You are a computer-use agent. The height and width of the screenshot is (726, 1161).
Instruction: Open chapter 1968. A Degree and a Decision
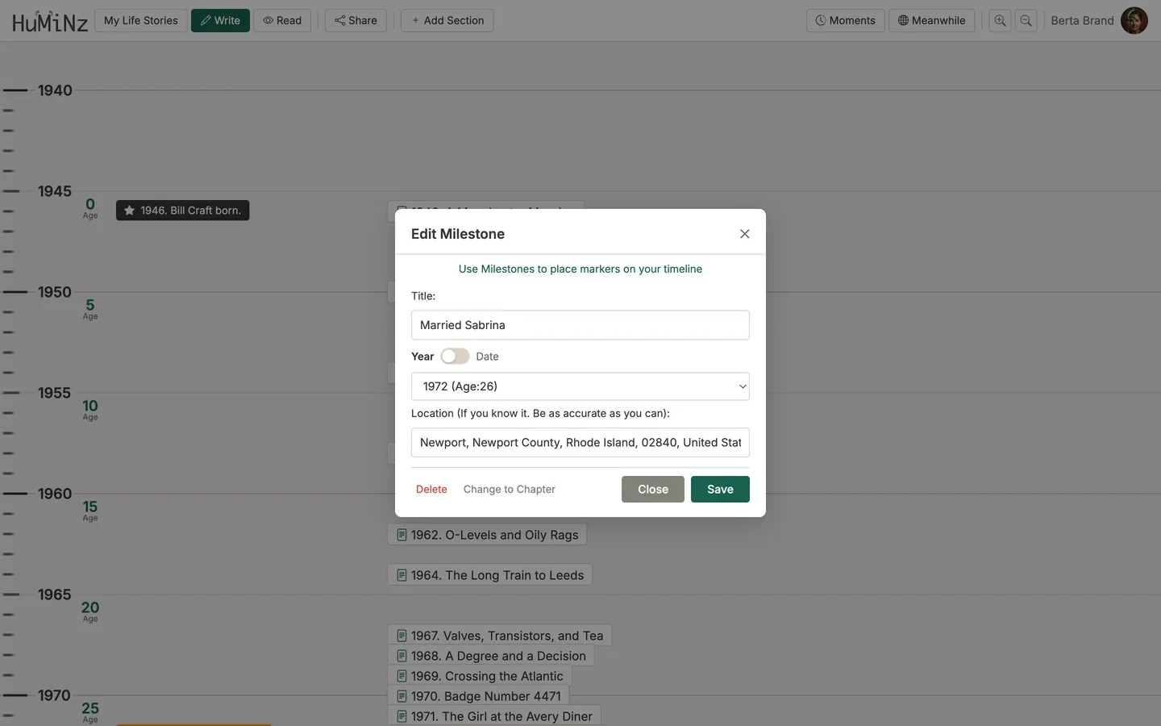[x=491, y=656]
